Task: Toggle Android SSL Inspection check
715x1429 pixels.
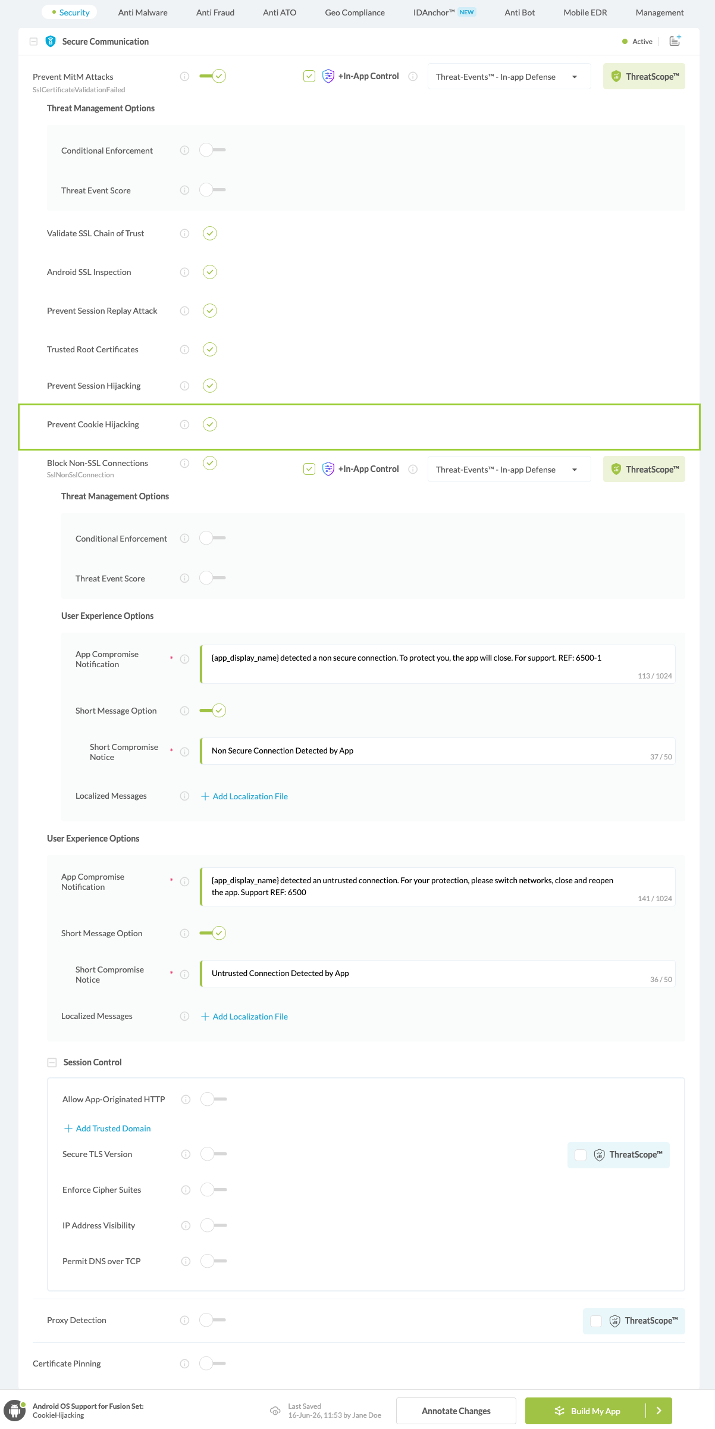Action: coord(210,272)
